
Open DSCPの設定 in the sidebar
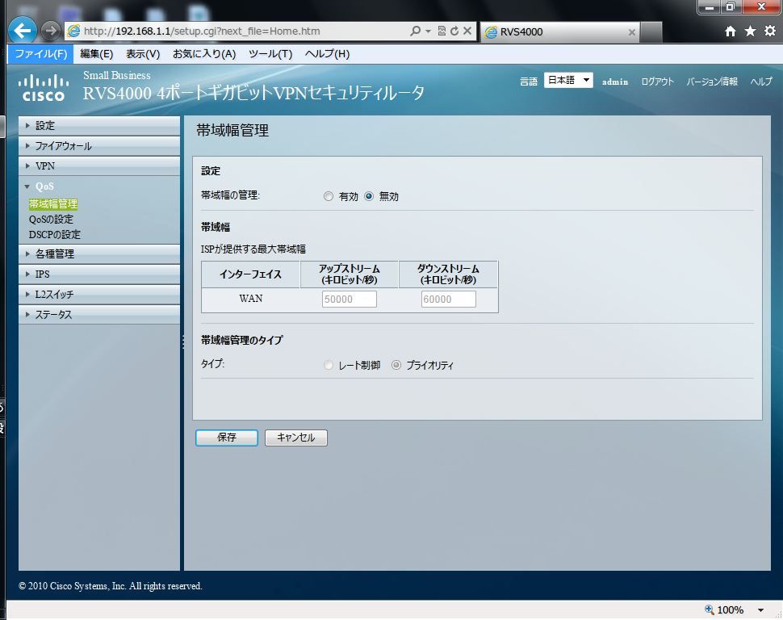(54, 234)
